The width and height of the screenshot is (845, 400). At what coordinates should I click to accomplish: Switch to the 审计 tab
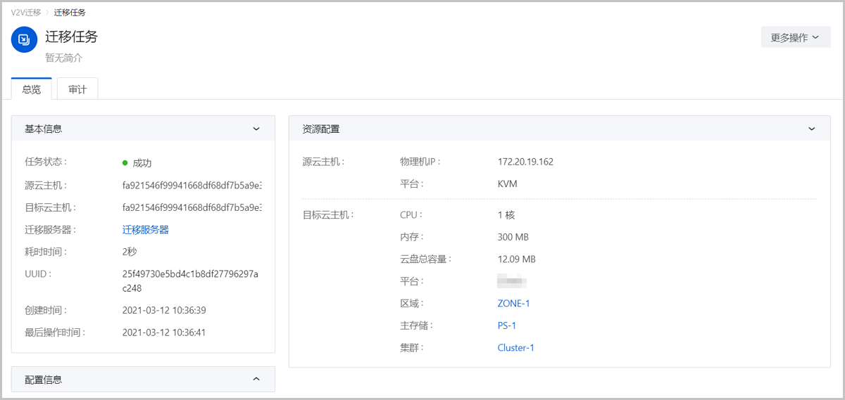tap(77, 89)
